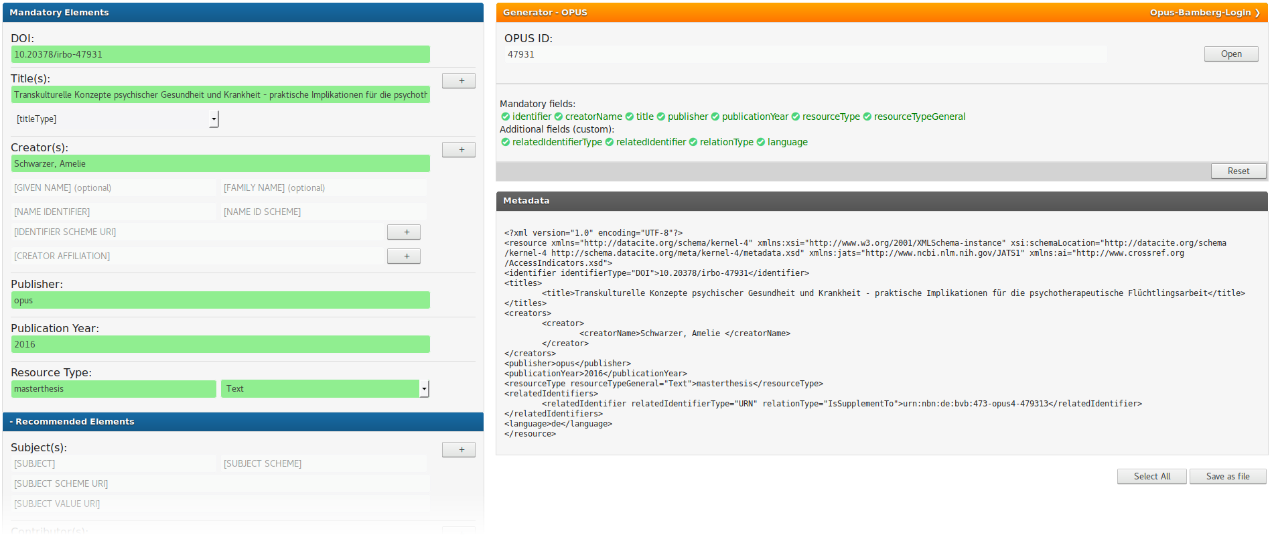
Task: Click the XML title element line
Action: click(894, 293)
